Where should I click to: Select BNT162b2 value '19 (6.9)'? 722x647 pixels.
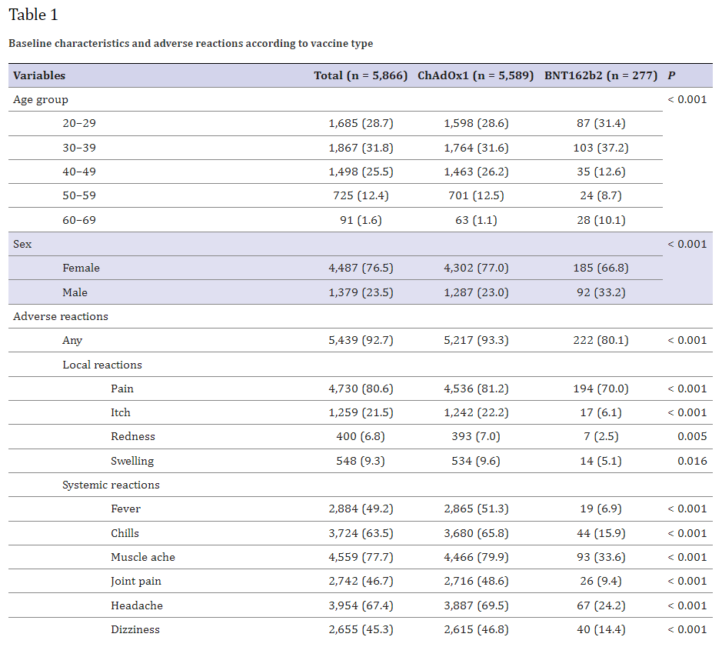(x=601, y=509)
